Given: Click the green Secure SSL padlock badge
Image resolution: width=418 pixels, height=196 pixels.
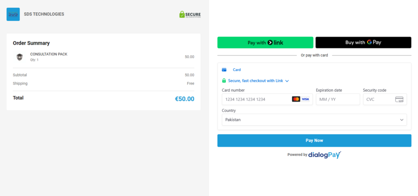Looking at the screenshot, I should (x=190, y=14).
